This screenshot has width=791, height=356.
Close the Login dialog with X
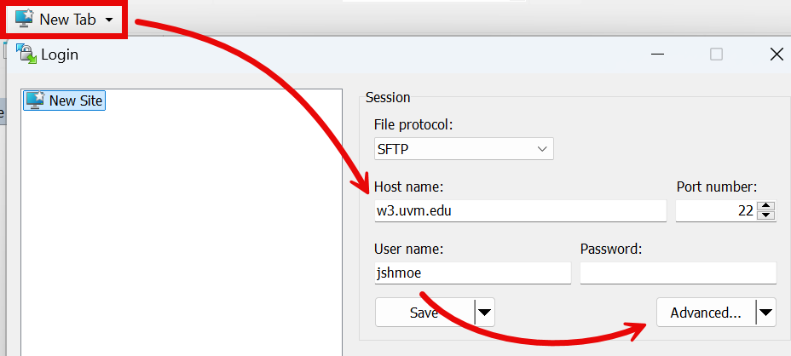(x=777, y=54)
